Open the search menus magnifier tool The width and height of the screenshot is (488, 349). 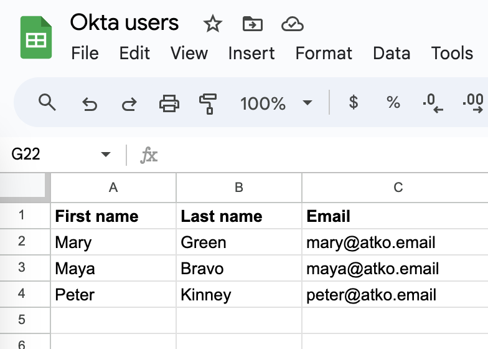tap(47, 102)
